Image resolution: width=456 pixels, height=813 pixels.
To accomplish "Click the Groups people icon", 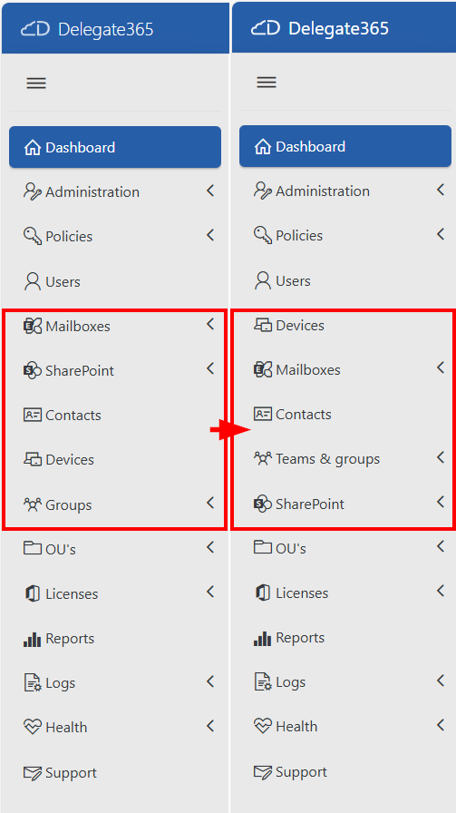I will [x=33, y=504].
